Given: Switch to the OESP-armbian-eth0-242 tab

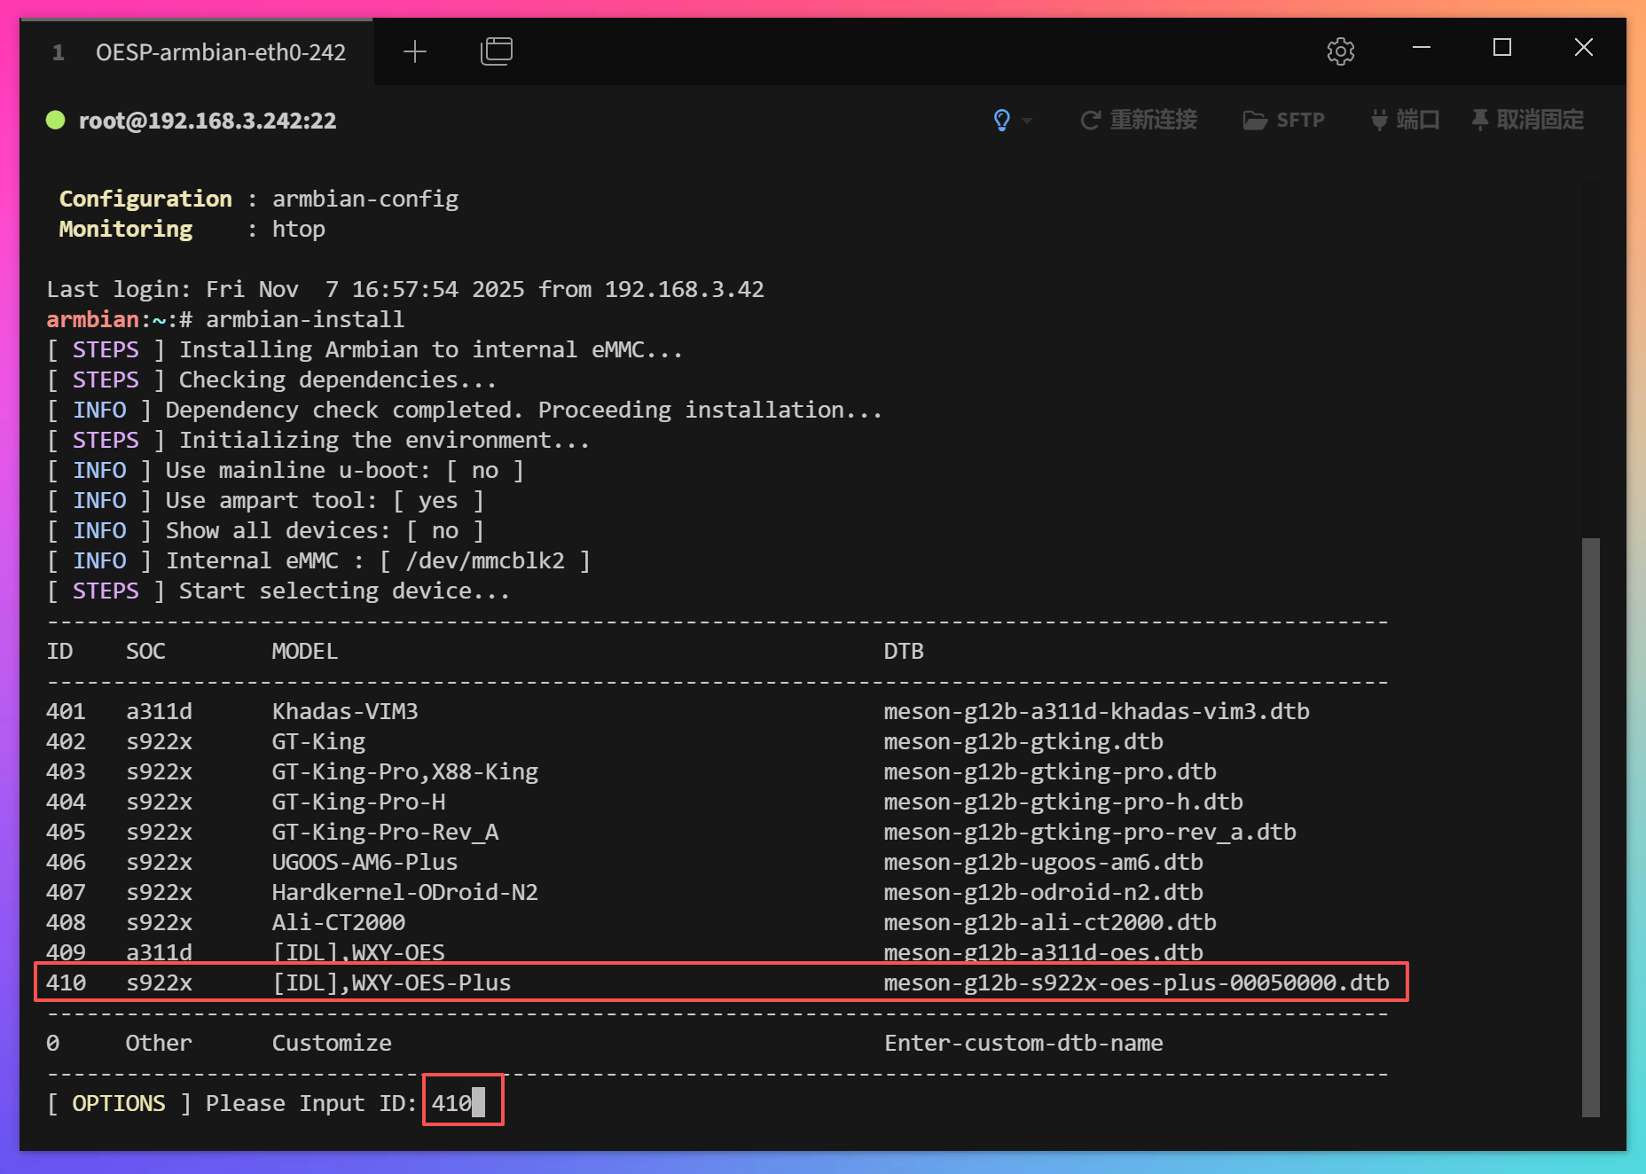Looking at the screenshot, I should (220, 52).
